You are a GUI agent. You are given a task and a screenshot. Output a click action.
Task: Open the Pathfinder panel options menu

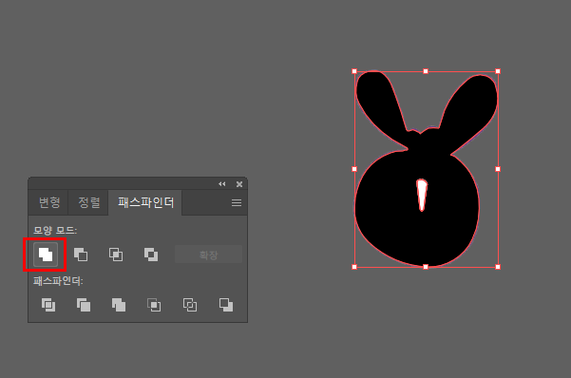click(237, 203)
